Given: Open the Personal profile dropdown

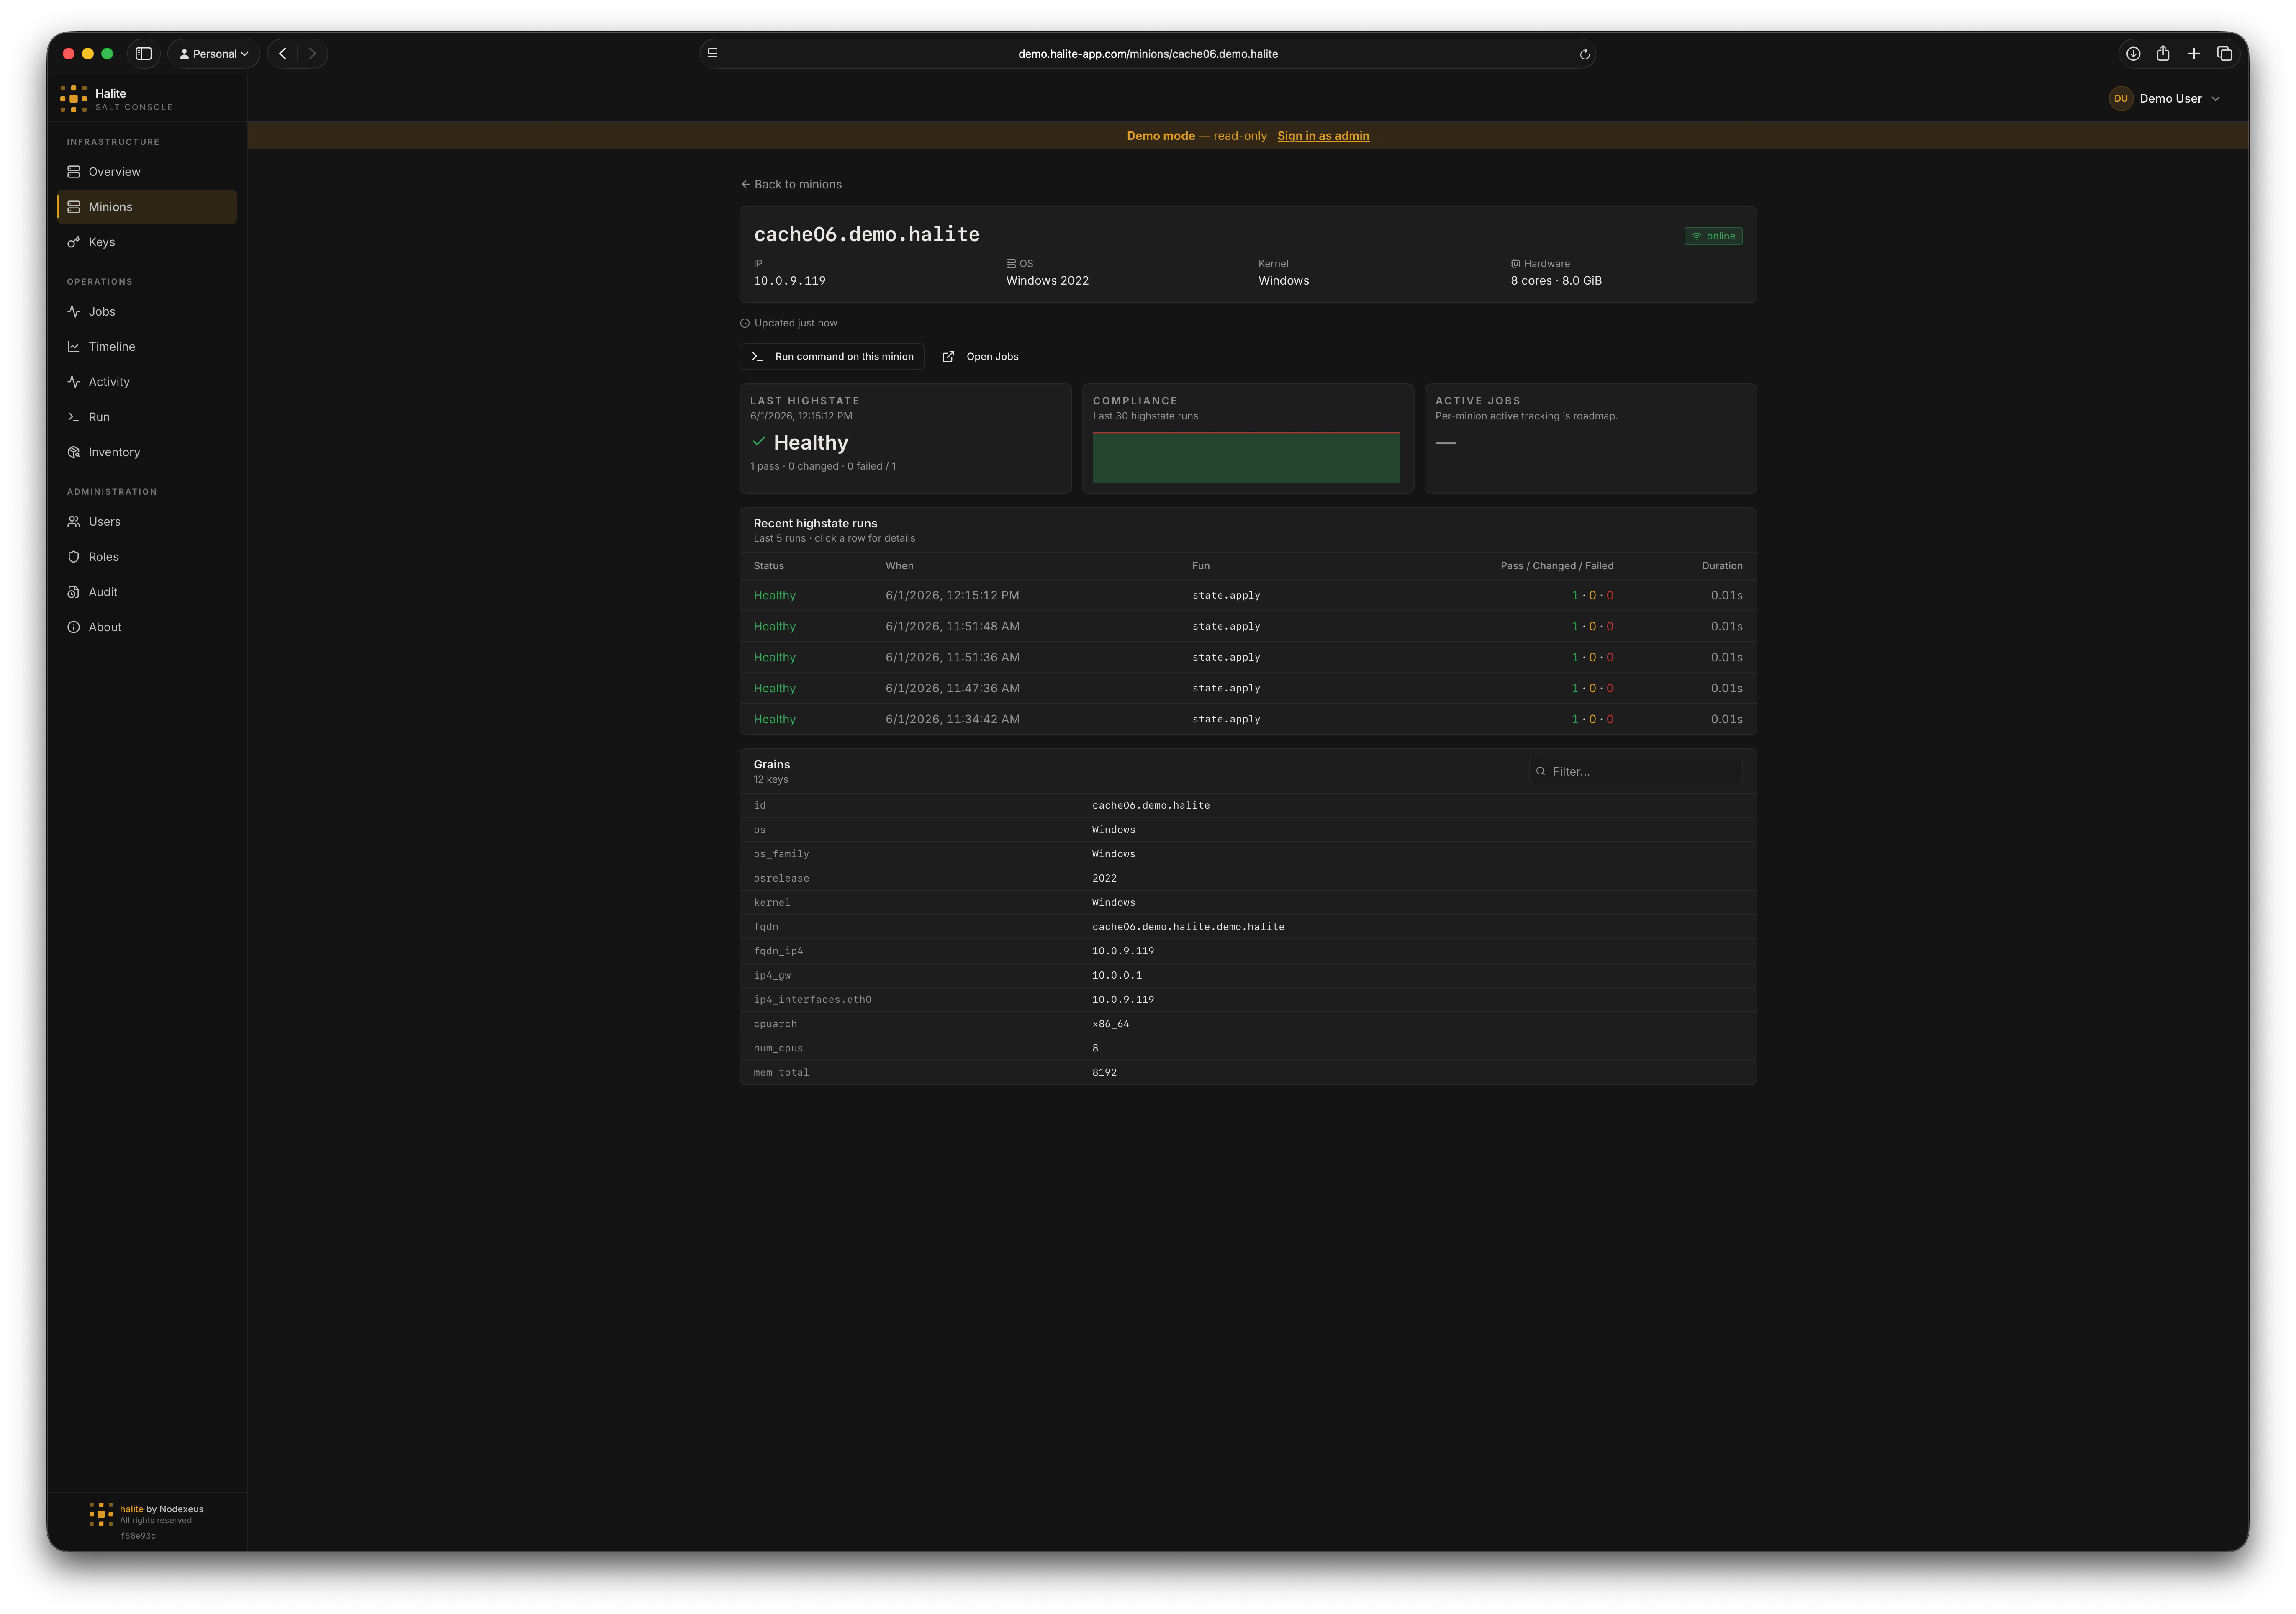Looking at the screenshot, I should (214, 54).
